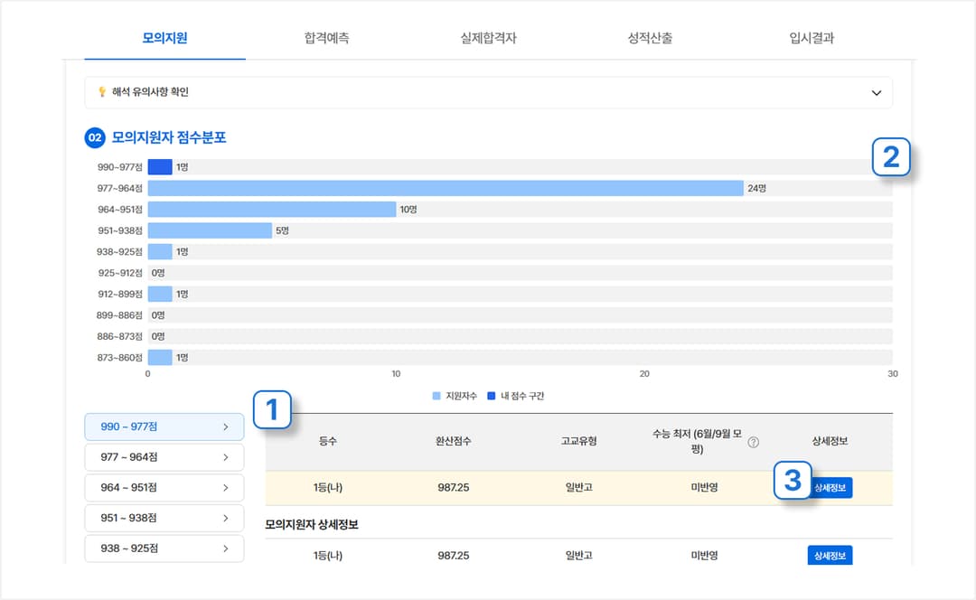The image size is (976, 600).
Task: Open 상세정보 button in highlighted 1등(나) row
Action: [830, 487]
